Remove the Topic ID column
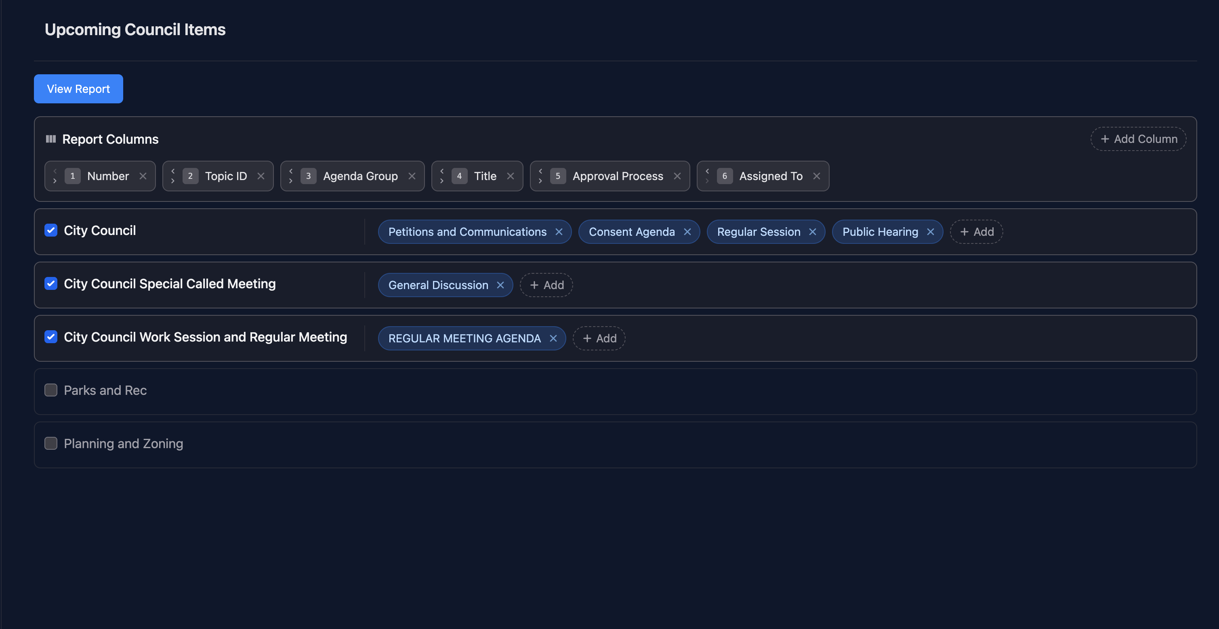1219x629 pixels. [x=261, y=176]
